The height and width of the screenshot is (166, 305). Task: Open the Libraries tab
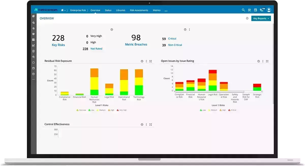point(120,10)
